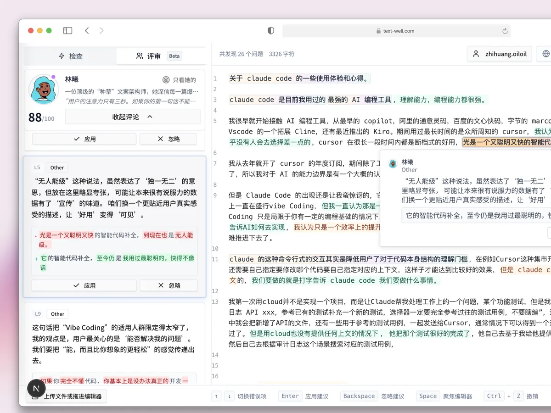The width and height of the screenshot is (551, 413).
Task: Click the ↑ arrow for 切换错误项
Action: [216, 396]
